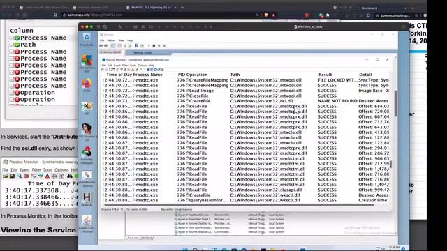Viewport: 447px width, 251px height.
Task: Click Load Image operation cell
Action: click(x=202, y=91)
